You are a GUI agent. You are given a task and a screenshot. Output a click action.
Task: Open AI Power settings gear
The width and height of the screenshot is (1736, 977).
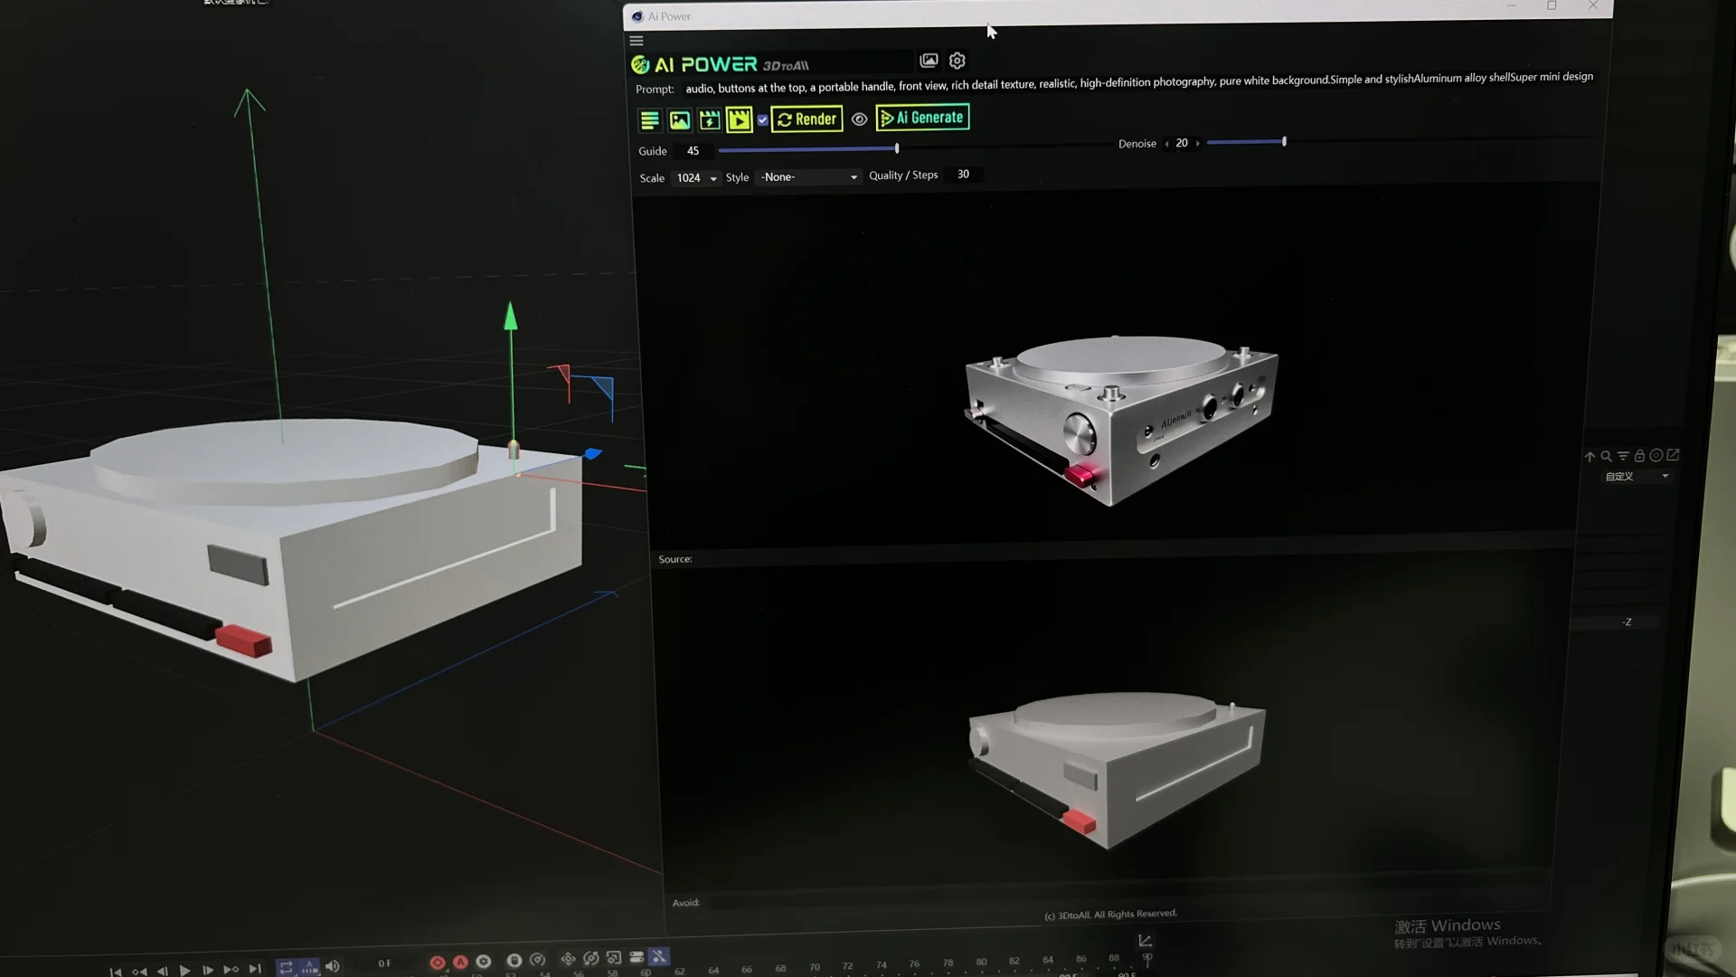(957, 61)
